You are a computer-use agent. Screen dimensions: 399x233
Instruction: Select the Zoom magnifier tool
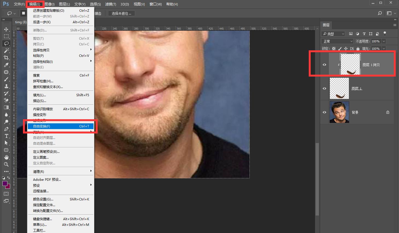pos(6,164)
